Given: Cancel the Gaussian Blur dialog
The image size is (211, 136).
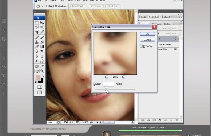Looking at the screenshot, I should [147, 40].
